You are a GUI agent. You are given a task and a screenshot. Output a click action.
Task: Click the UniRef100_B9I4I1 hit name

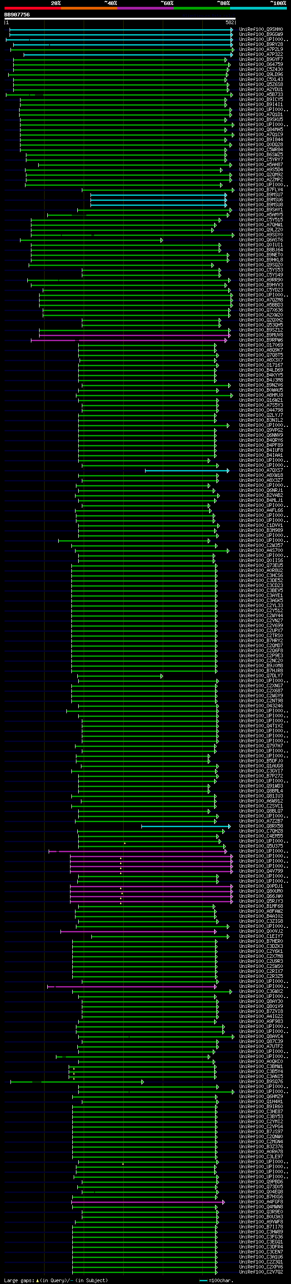point(261,104)
